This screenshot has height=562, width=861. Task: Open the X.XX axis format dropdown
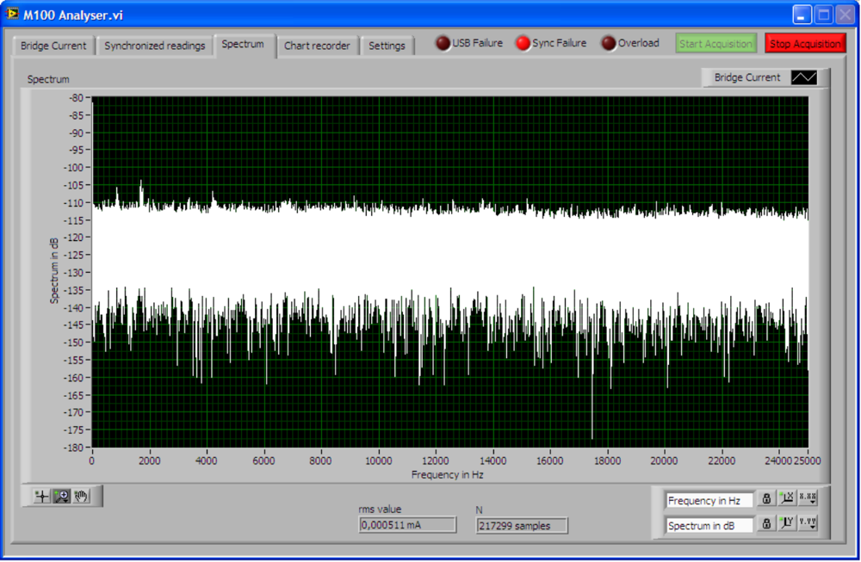tap(808, 499)
